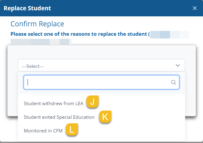
Task: Focus the reason search text field
Action: pos(97,82)
